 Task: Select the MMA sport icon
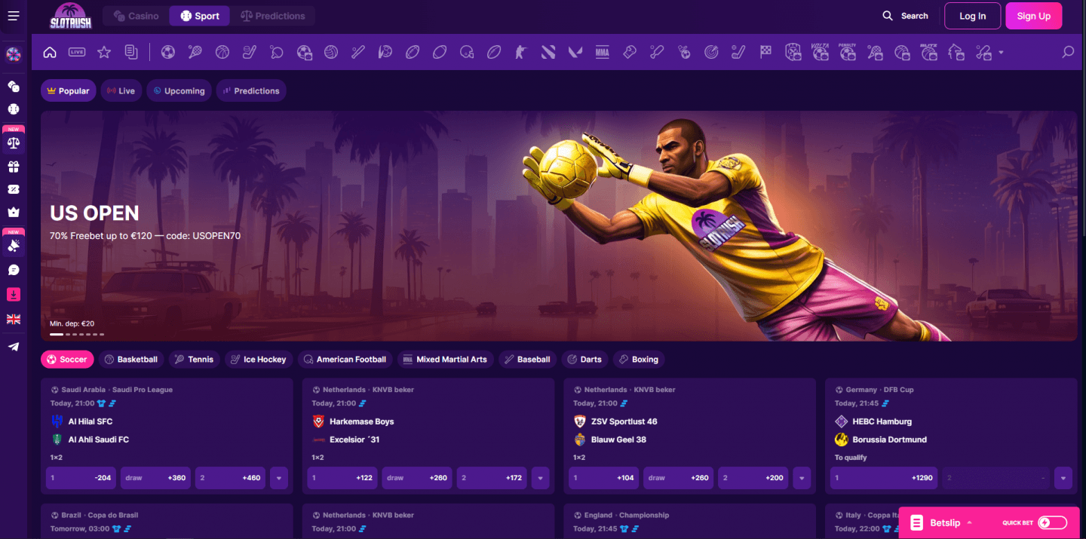tap(602, 52)
